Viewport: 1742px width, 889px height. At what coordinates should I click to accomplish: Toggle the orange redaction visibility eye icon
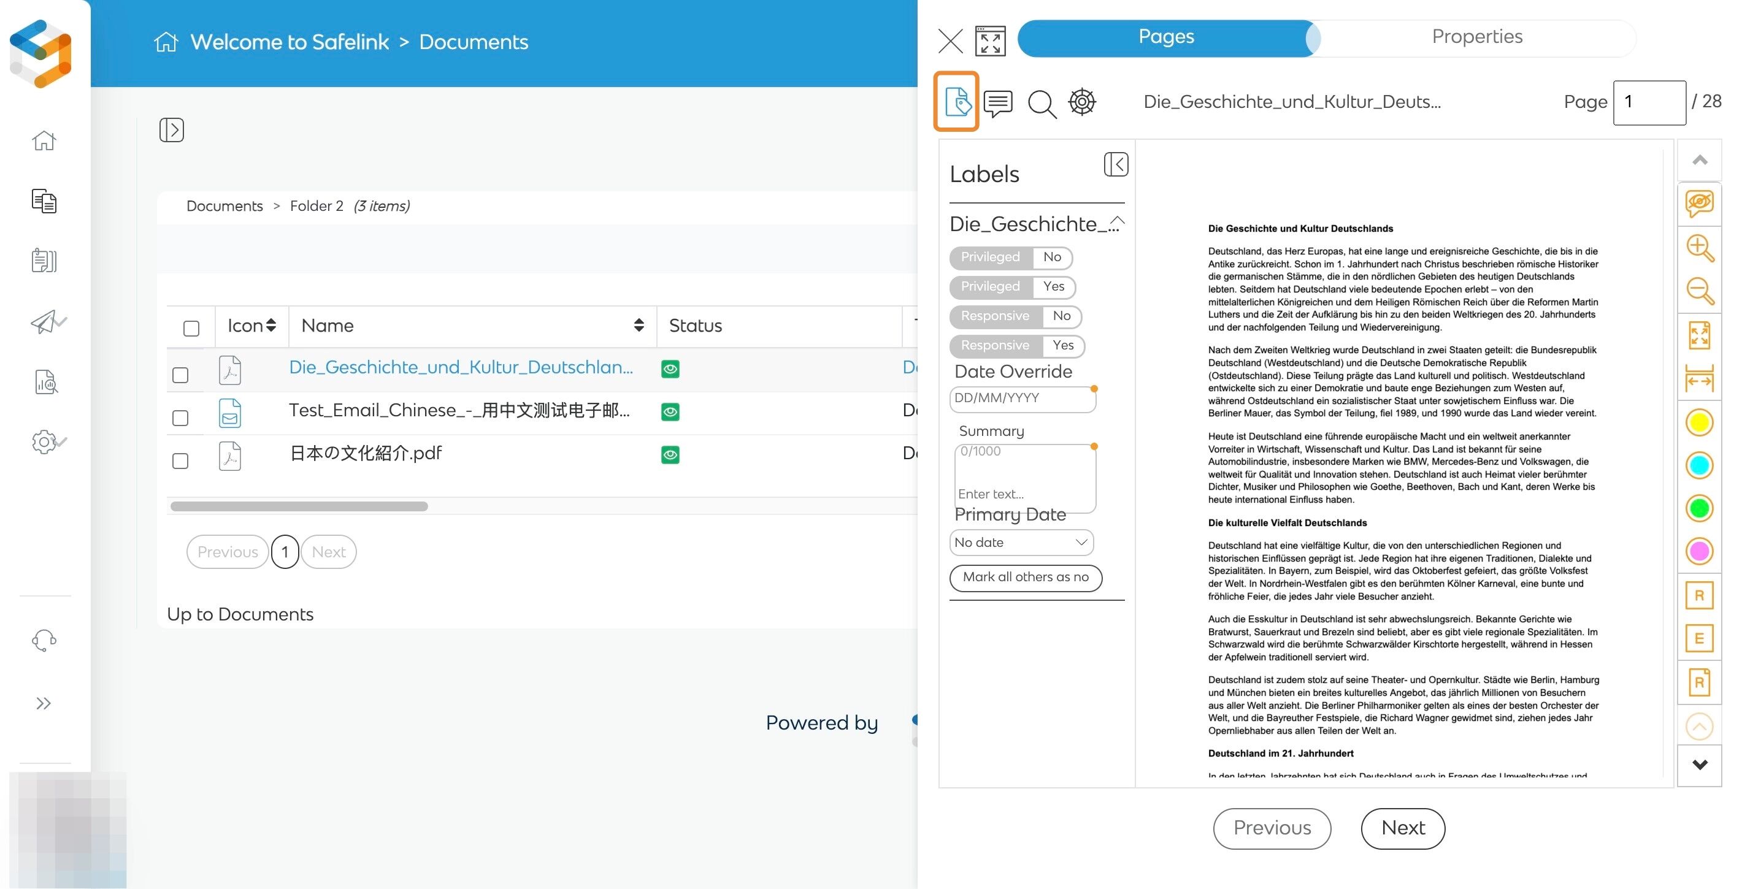[1700, 204]
